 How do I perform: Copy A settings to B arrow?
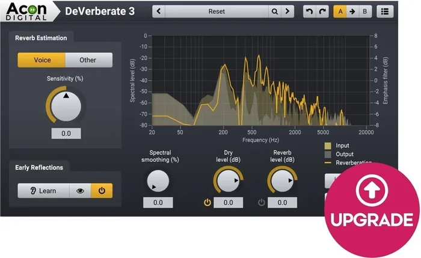352,11
